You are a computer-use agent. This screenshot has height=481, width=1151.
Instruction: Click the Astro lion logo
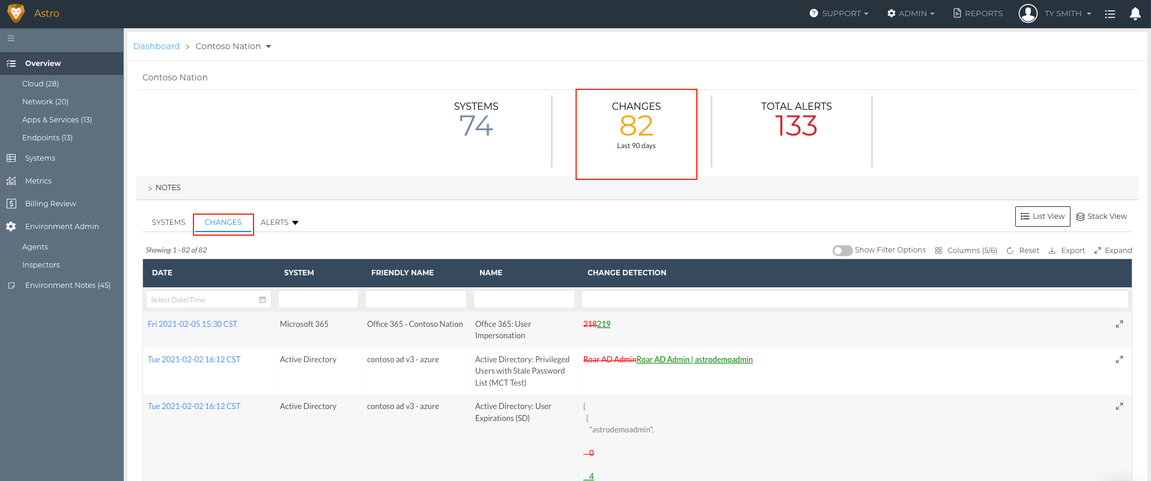pyautogui.click(x=16, y=13)
